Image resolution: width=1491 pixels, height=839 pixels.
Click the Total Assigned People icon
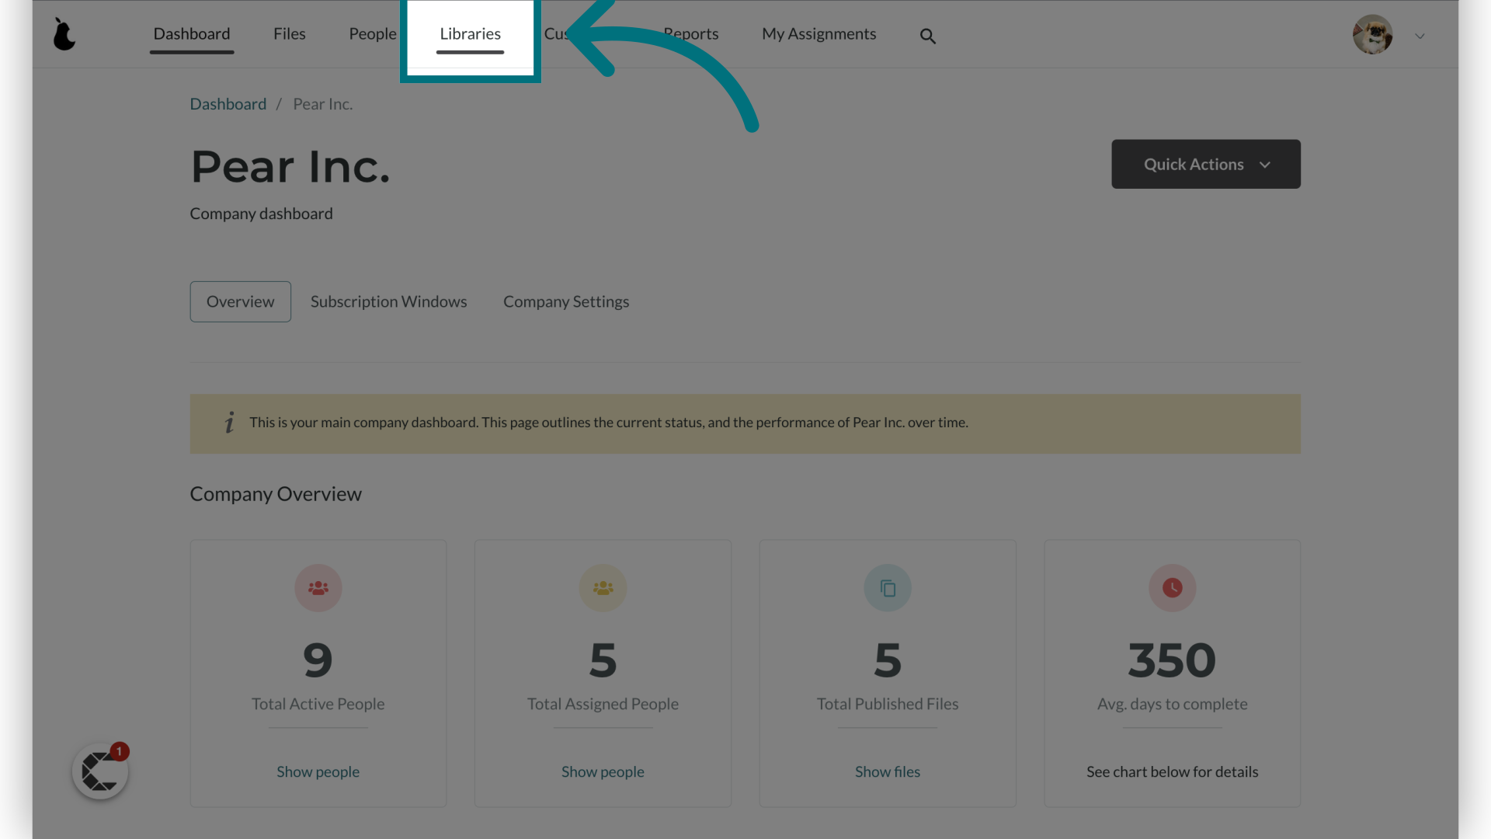click(603, 588)
